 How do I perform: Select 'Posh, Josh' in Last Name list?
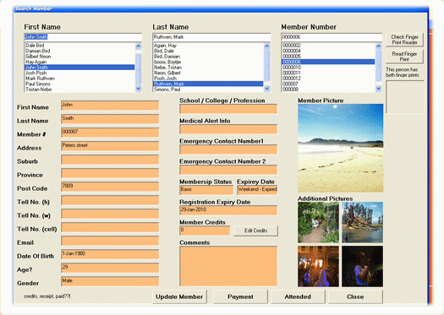(208, 79)
